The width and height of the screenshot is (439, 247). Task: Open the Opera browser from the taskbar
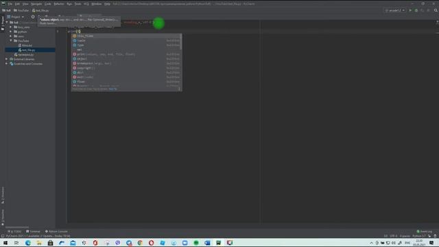(x=151, y=242)
